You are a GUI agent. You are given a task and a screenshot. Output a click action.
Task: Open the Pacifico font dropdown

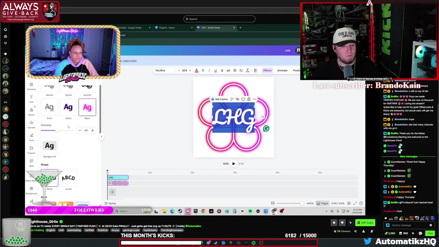(x=164, y=70)
